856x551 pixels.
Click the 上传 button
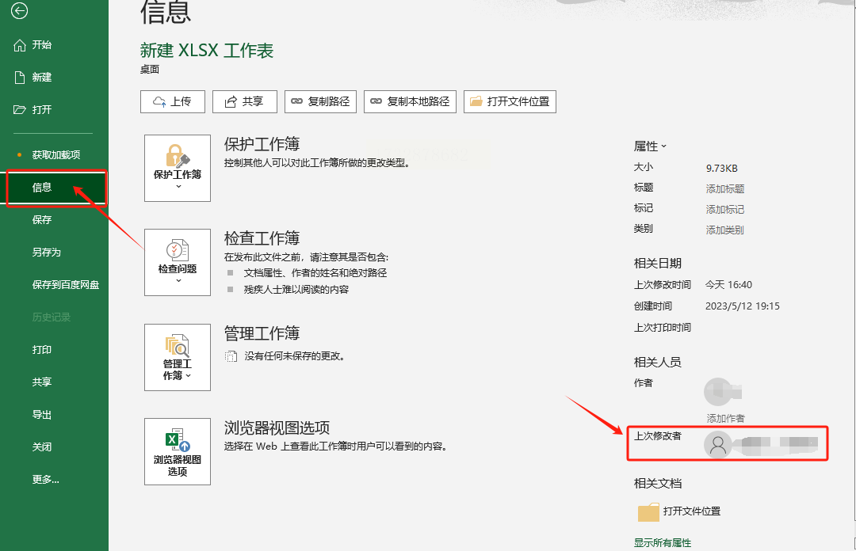tap(173, 101)
